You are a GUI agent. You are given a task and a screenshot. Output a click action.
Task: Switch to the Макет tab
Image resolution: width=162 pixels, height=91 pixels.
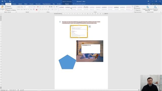coord(26,4)
